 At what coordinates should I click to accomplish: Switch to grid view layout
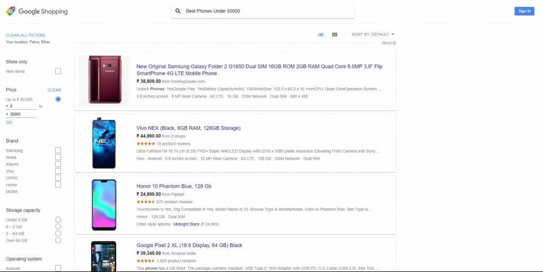click(335, 34)
